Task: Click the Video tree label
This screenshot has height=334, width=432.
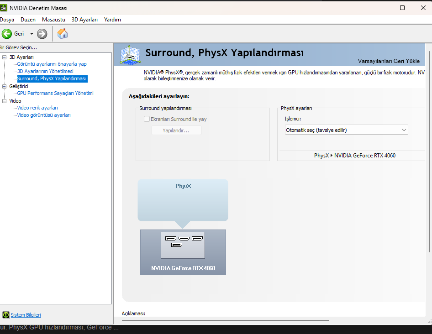Action: tap(15, 101)
